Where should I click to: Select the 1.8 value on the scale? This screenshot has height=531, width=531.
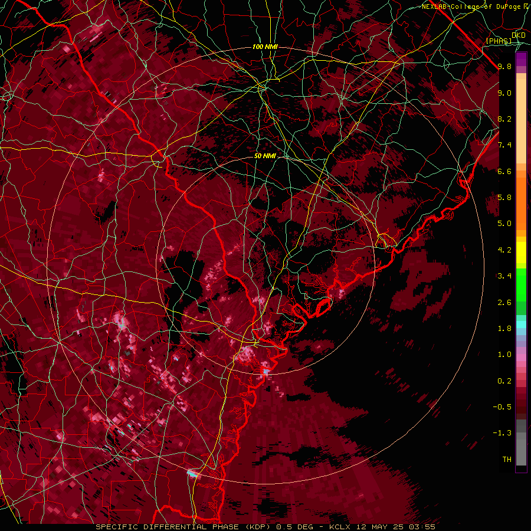[504, 329]
